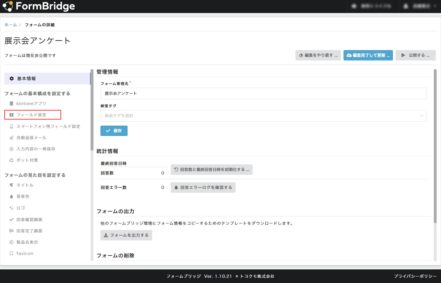This screenshot has width=441, height=283.
Task: Click the droplet icon beside 背景色
Action: [12, 196]
